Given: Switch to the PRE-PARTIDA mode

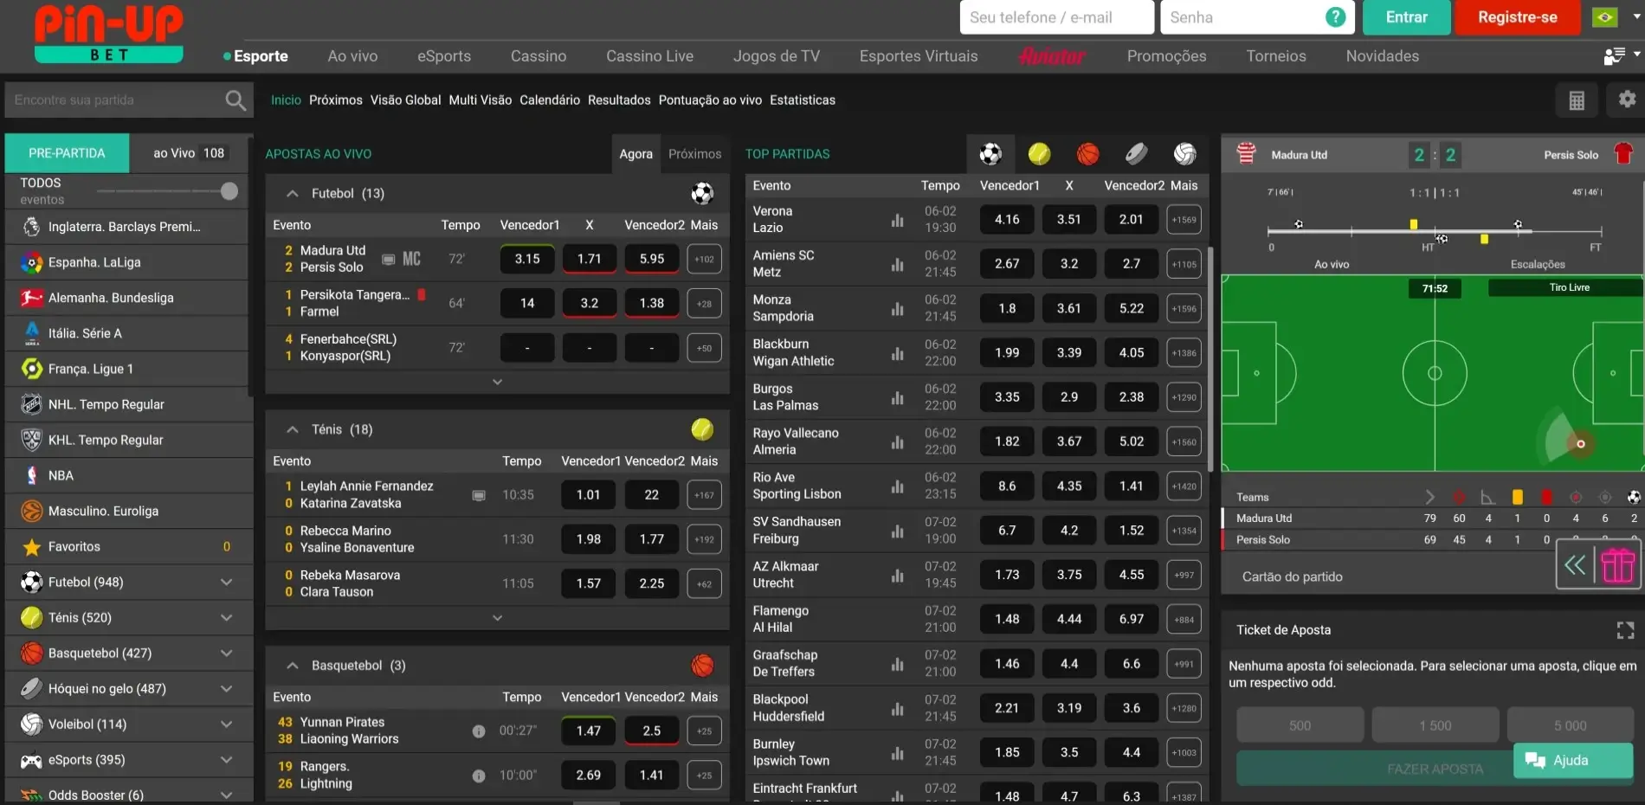Looking at the screenshot, I should point(67,153).
